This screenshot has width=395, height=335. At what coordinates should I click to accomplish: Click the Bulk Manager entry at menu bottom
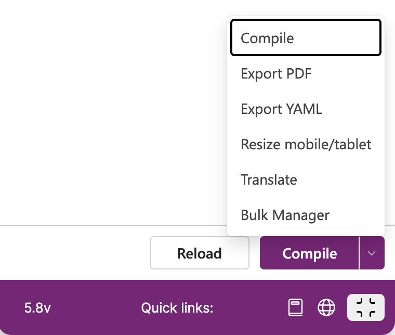(x=306, y=215)
